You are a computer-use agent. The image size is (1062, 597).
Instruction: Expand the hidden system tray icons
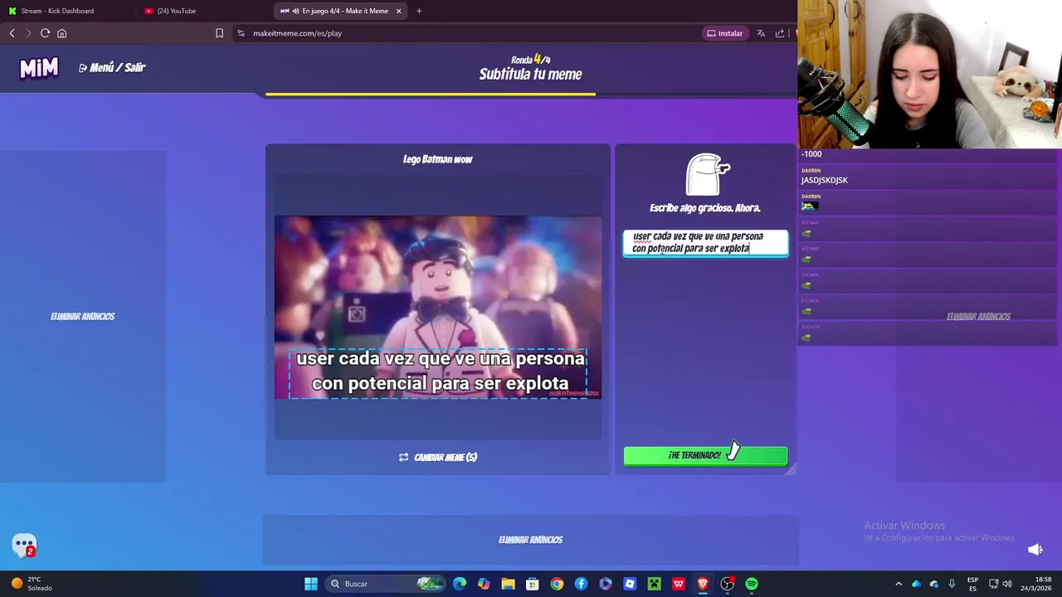click(899, 584)
